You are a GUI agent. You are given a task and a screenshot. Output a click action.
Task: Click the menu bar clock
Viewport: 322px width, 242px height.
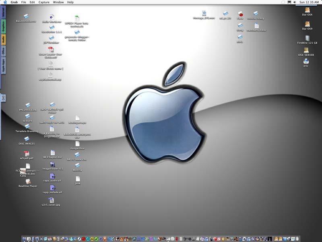pos(309,2)
